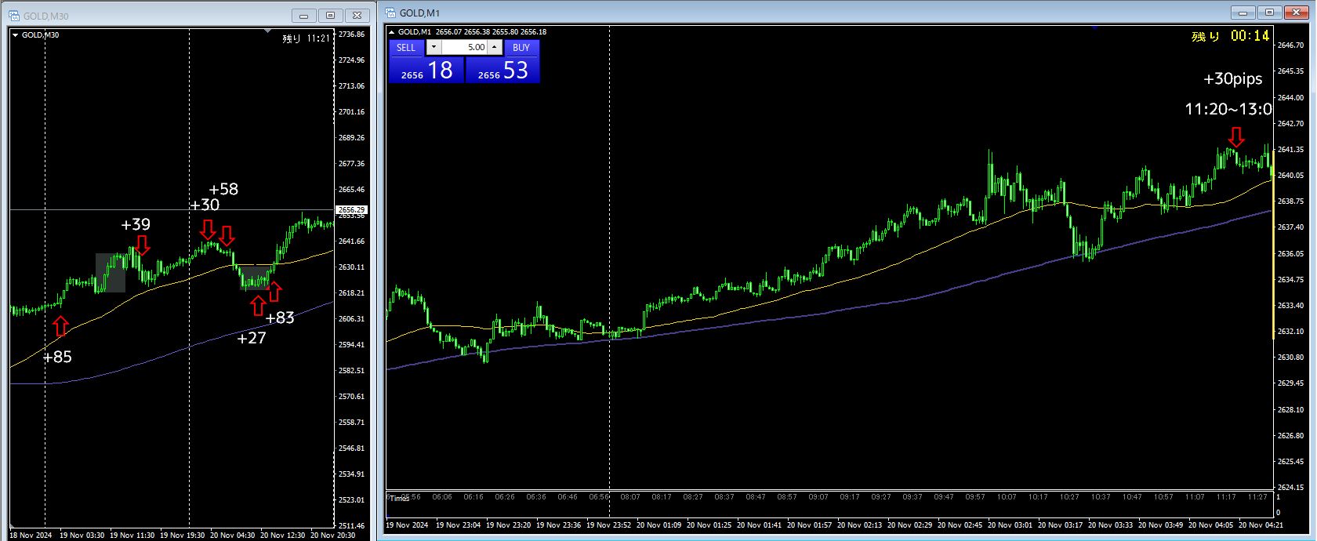This screenshot has height=541, width=1317.
Task: Click the BUY button in trading panel
Action: 521,47
